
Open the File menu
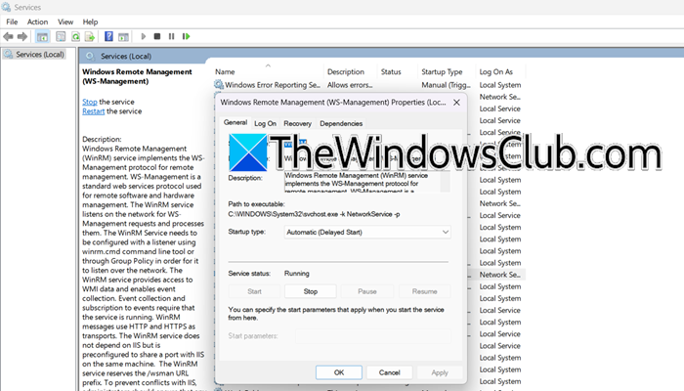(x=12, y=22)
